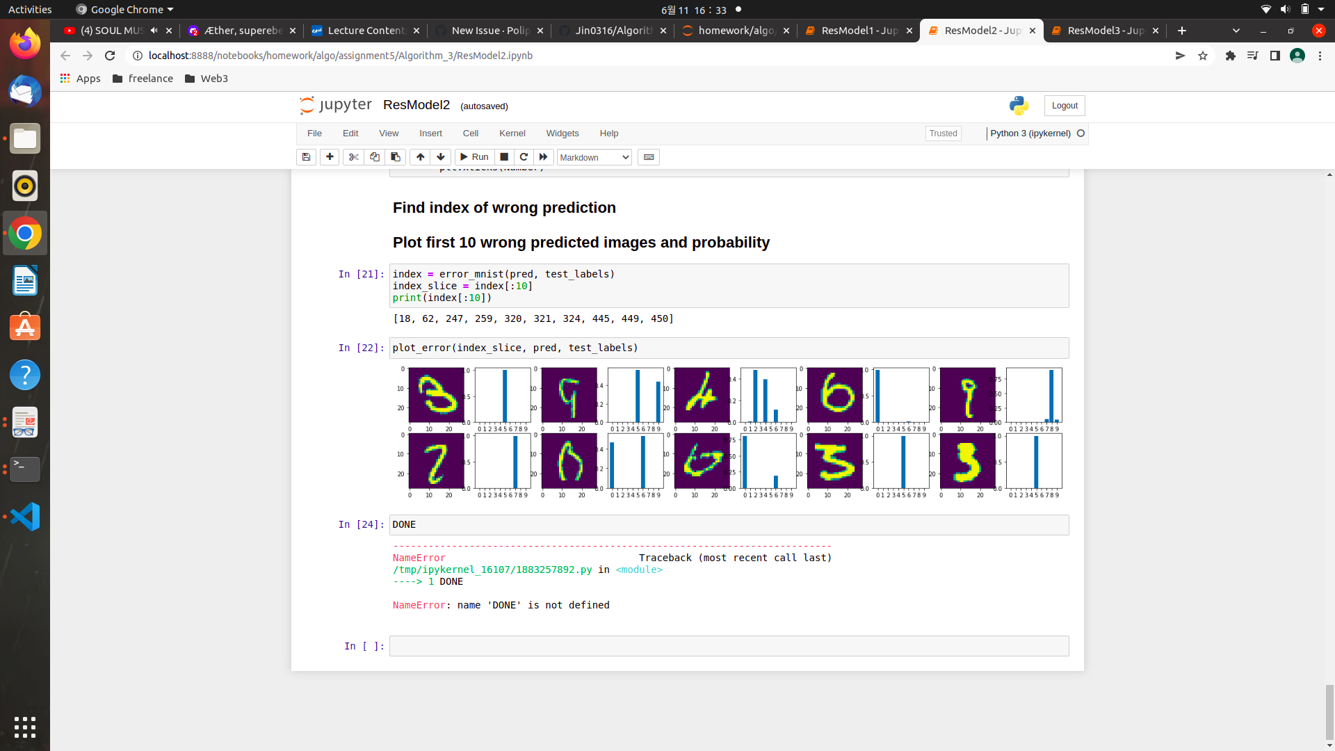Viewport: 1335px width, 751px height.
Task: Open the Markdown cell type dropdown
Action: [x=594, y=157]
